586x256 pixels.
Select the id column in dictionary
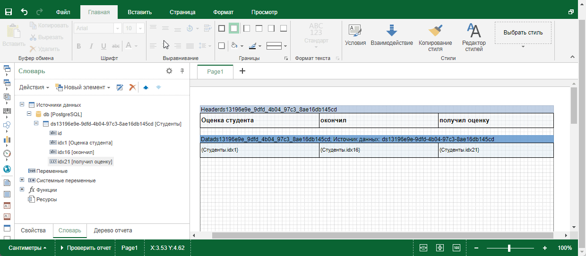pyautogui.click(x=56, y=133)
